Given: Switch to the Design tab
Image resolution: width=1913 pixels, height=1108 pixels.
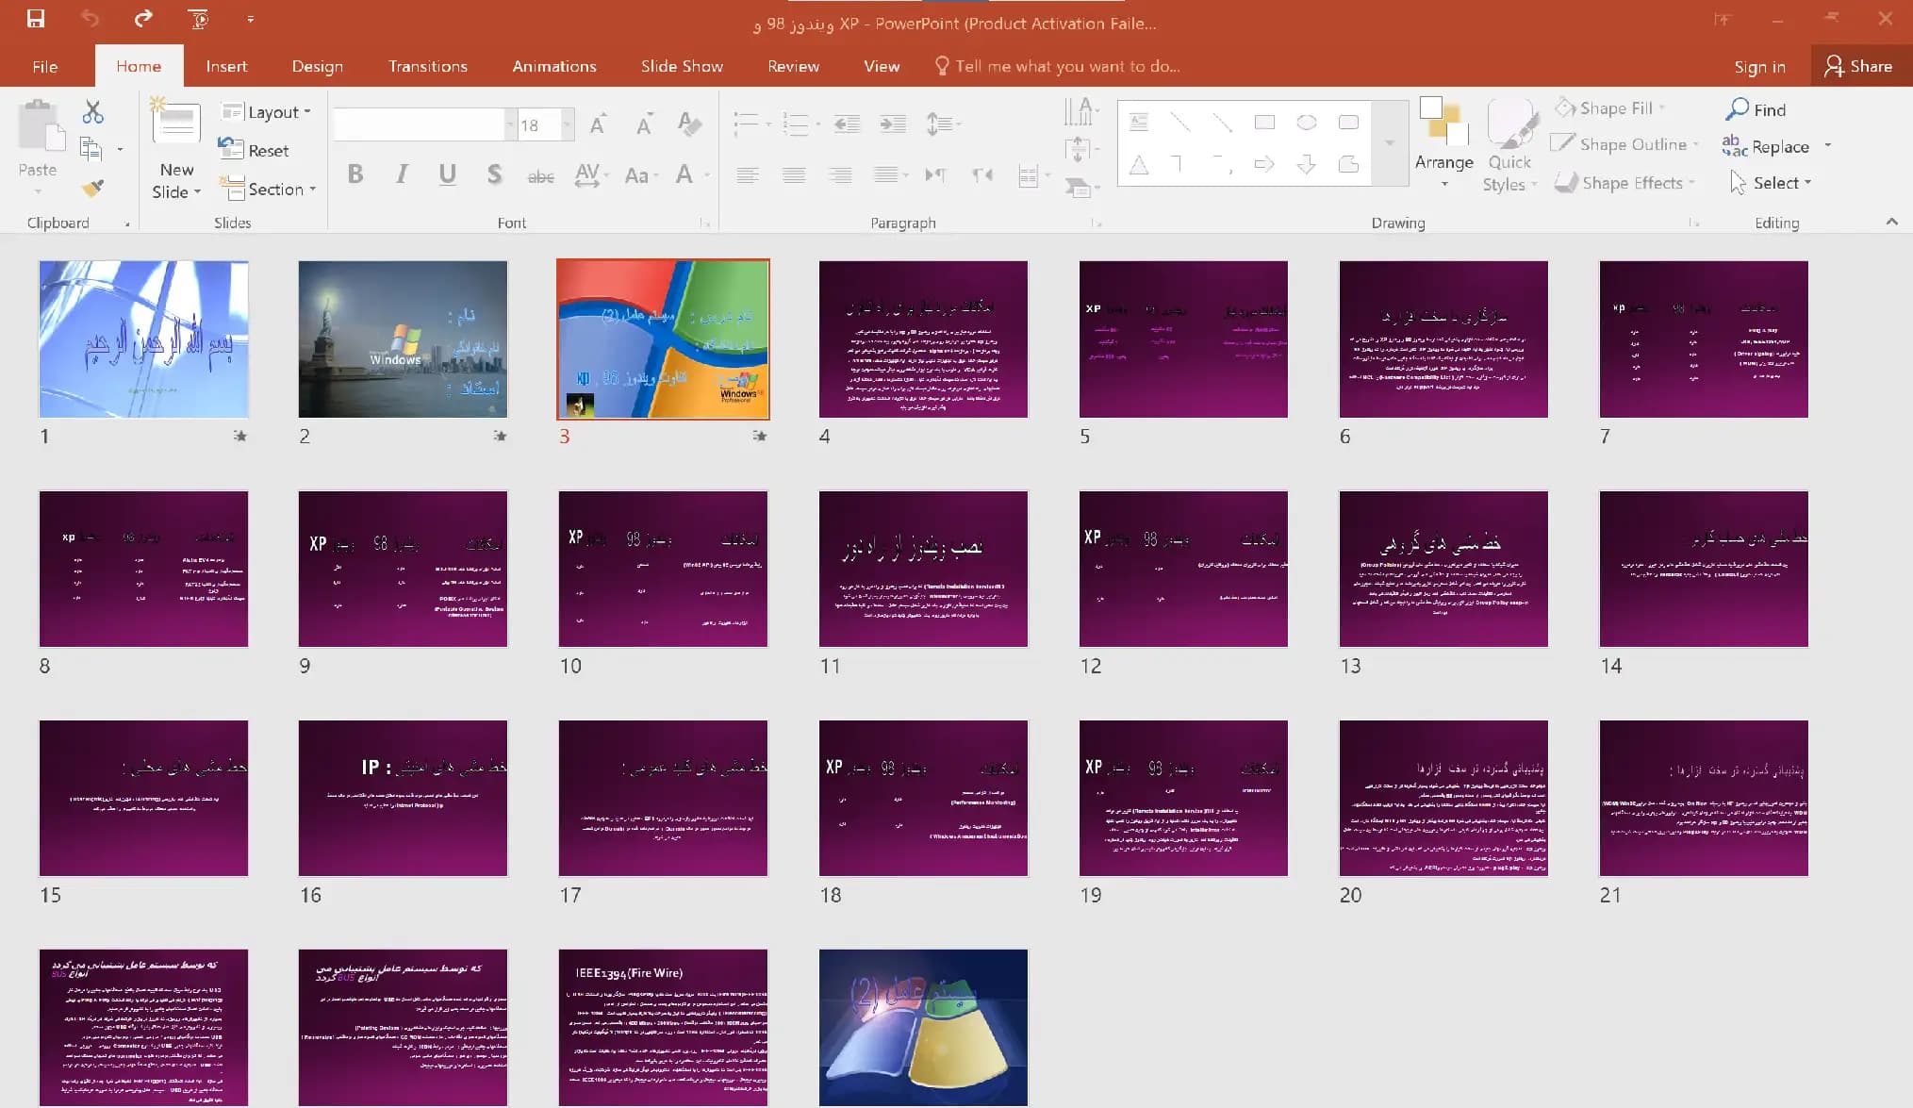Looking at the screenshot, I should [x=318, y=66].
